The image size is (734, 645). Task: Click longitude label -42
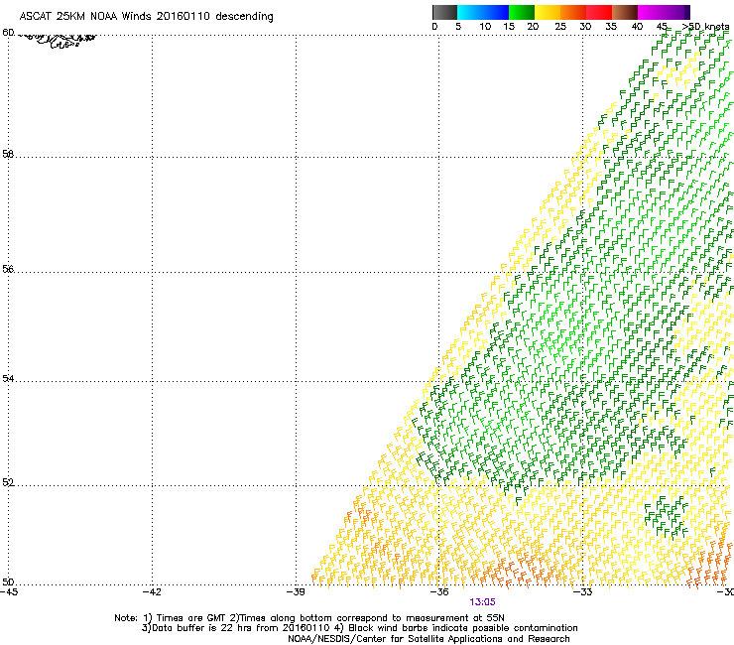tap(152, 592)
